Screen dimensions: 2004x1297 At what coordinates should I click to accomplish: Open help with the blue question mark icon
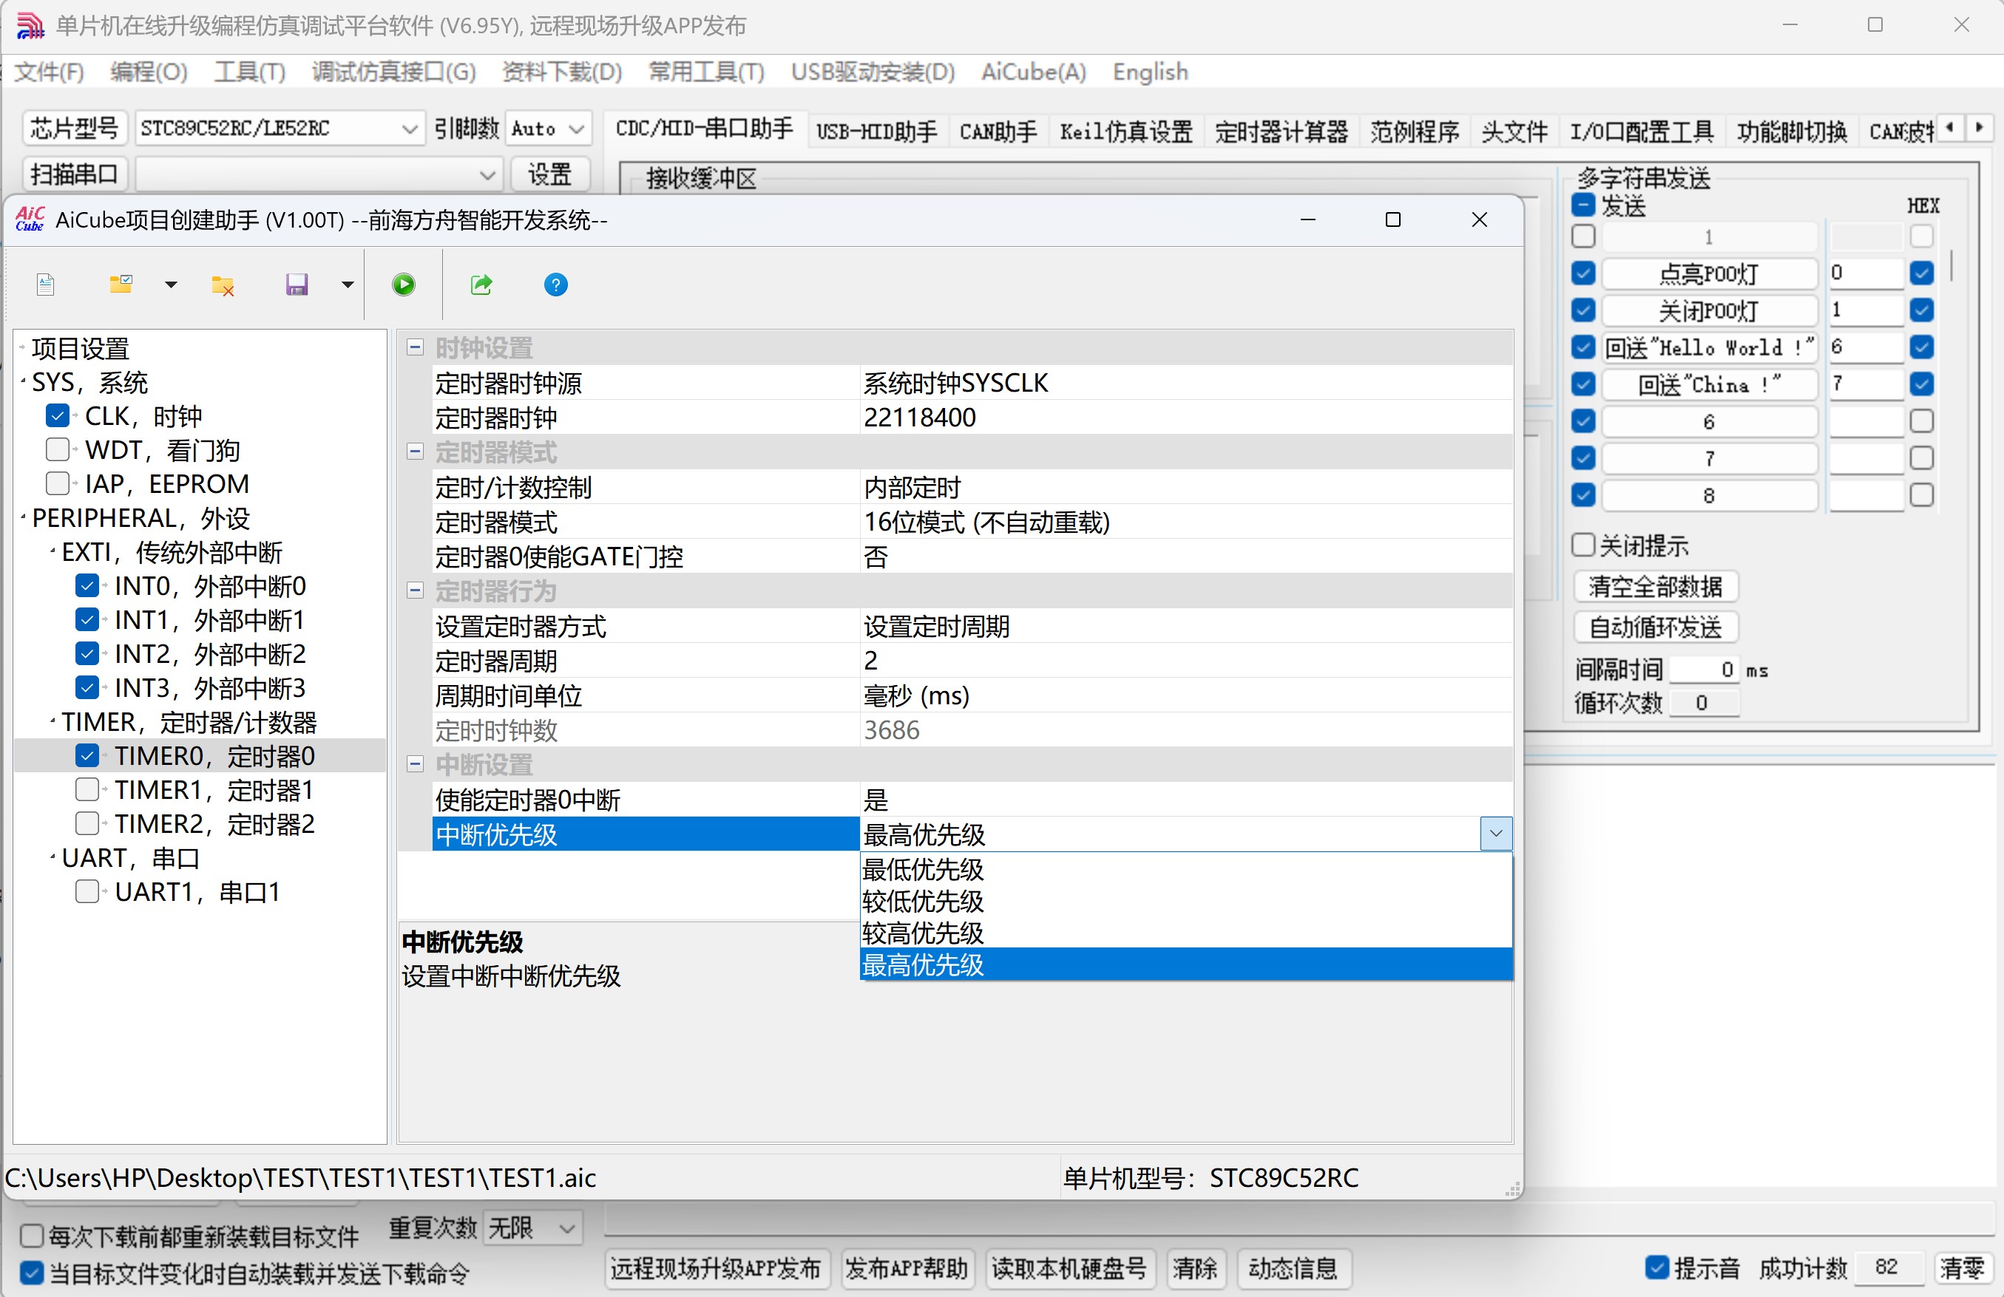pos(556,285)
